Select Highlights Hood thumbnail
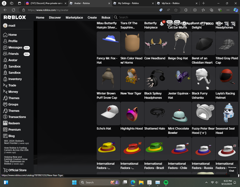This screenshot has width=240, height=187. pyautogui.click(x=132, y=113)
